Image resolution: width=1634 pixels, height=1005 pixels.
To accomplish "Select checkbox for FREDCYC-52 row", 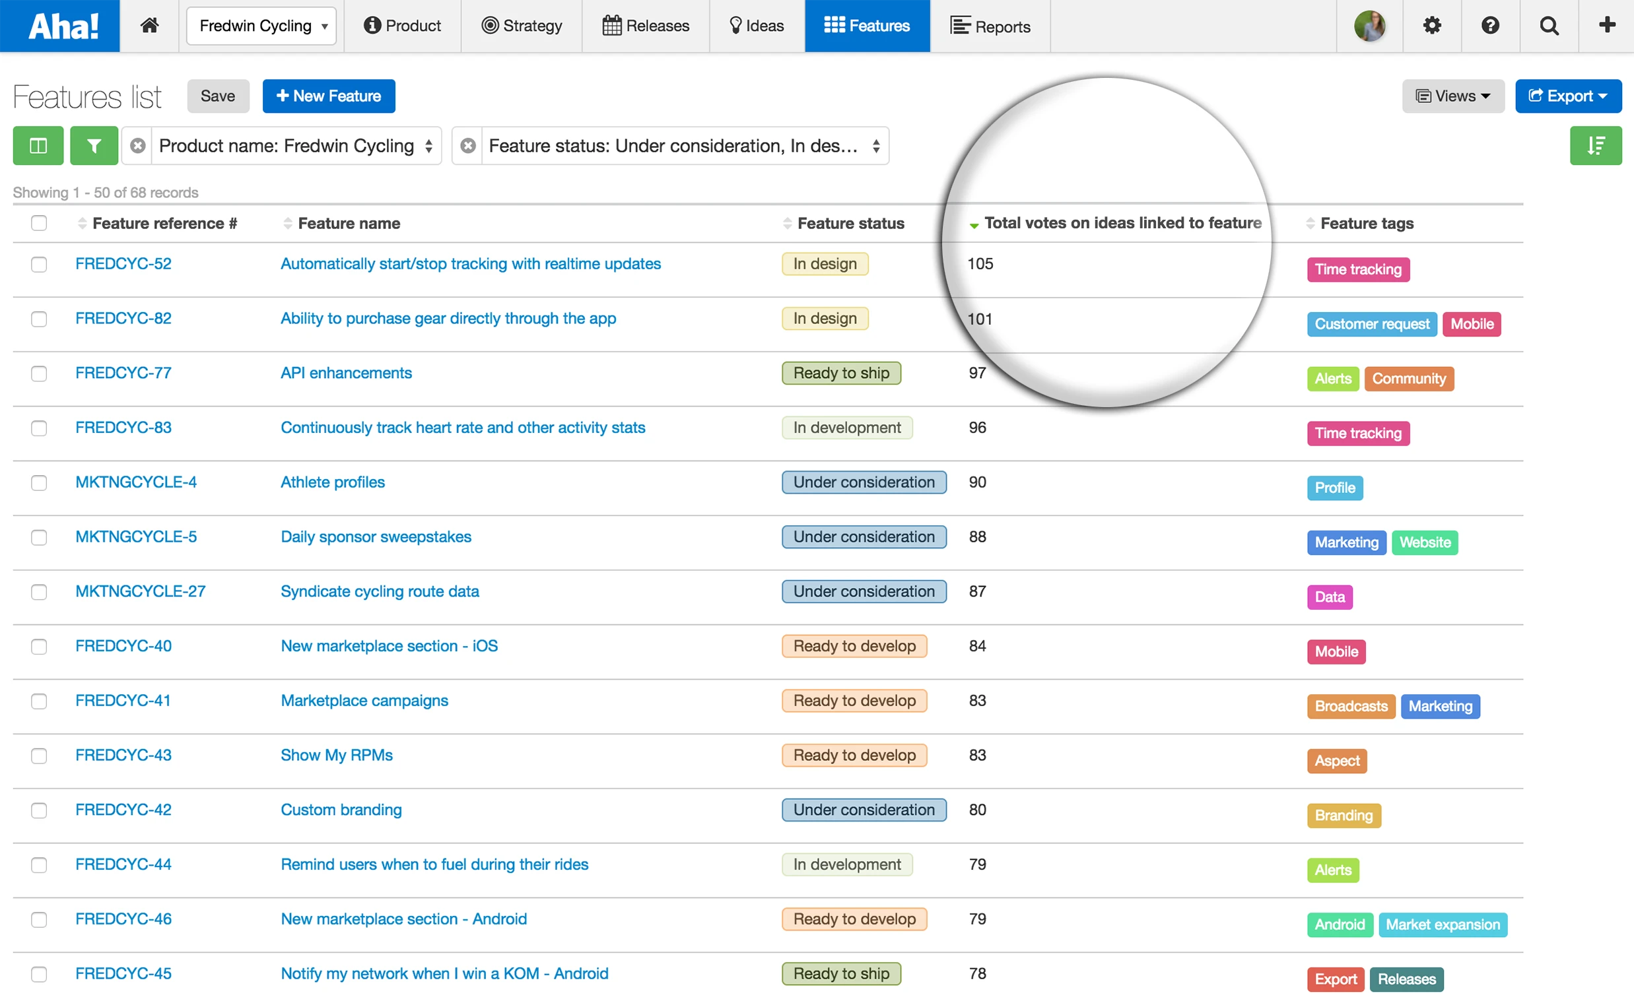I will click(38, 265).
